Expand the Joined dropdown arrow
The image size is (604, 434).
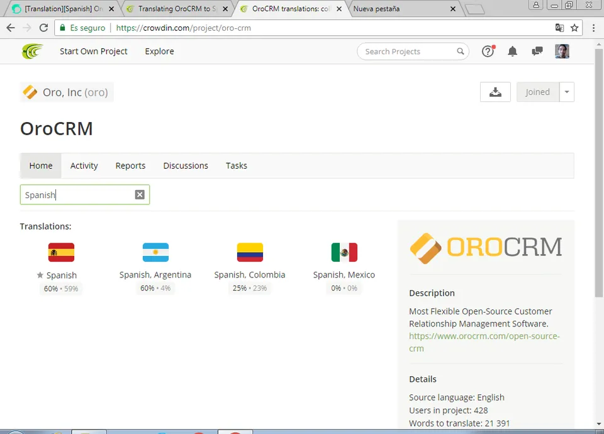pos(567,92)
